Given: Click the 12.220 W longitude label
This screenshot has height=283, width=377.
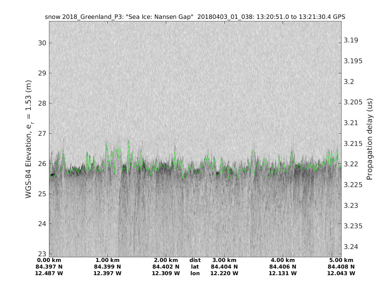Looking at the screenshot, I should tap(224, 274).
